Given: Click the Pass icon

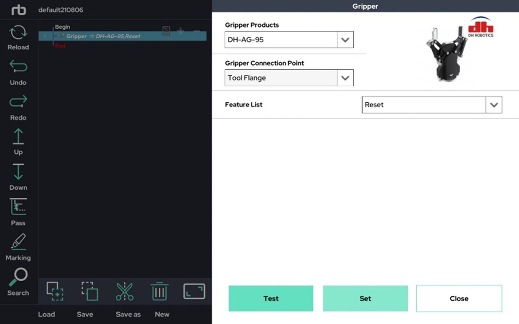Looking at the screenshot, I should [x=18, y=207].
